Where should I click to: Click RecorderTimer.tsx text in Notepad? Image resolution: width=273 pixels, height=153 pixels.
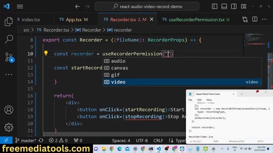point(201,137)
